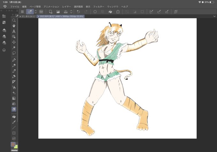This screenshot has height=152, width=217.
Task: Select the Eyedropper tool
Action: [14, 122]
